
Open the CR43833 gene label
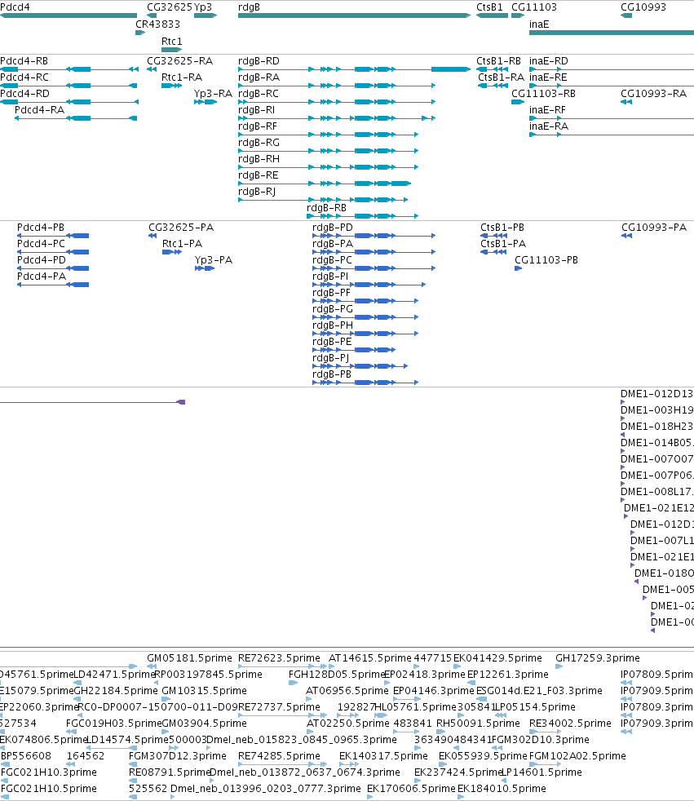(x=157, y=24)
